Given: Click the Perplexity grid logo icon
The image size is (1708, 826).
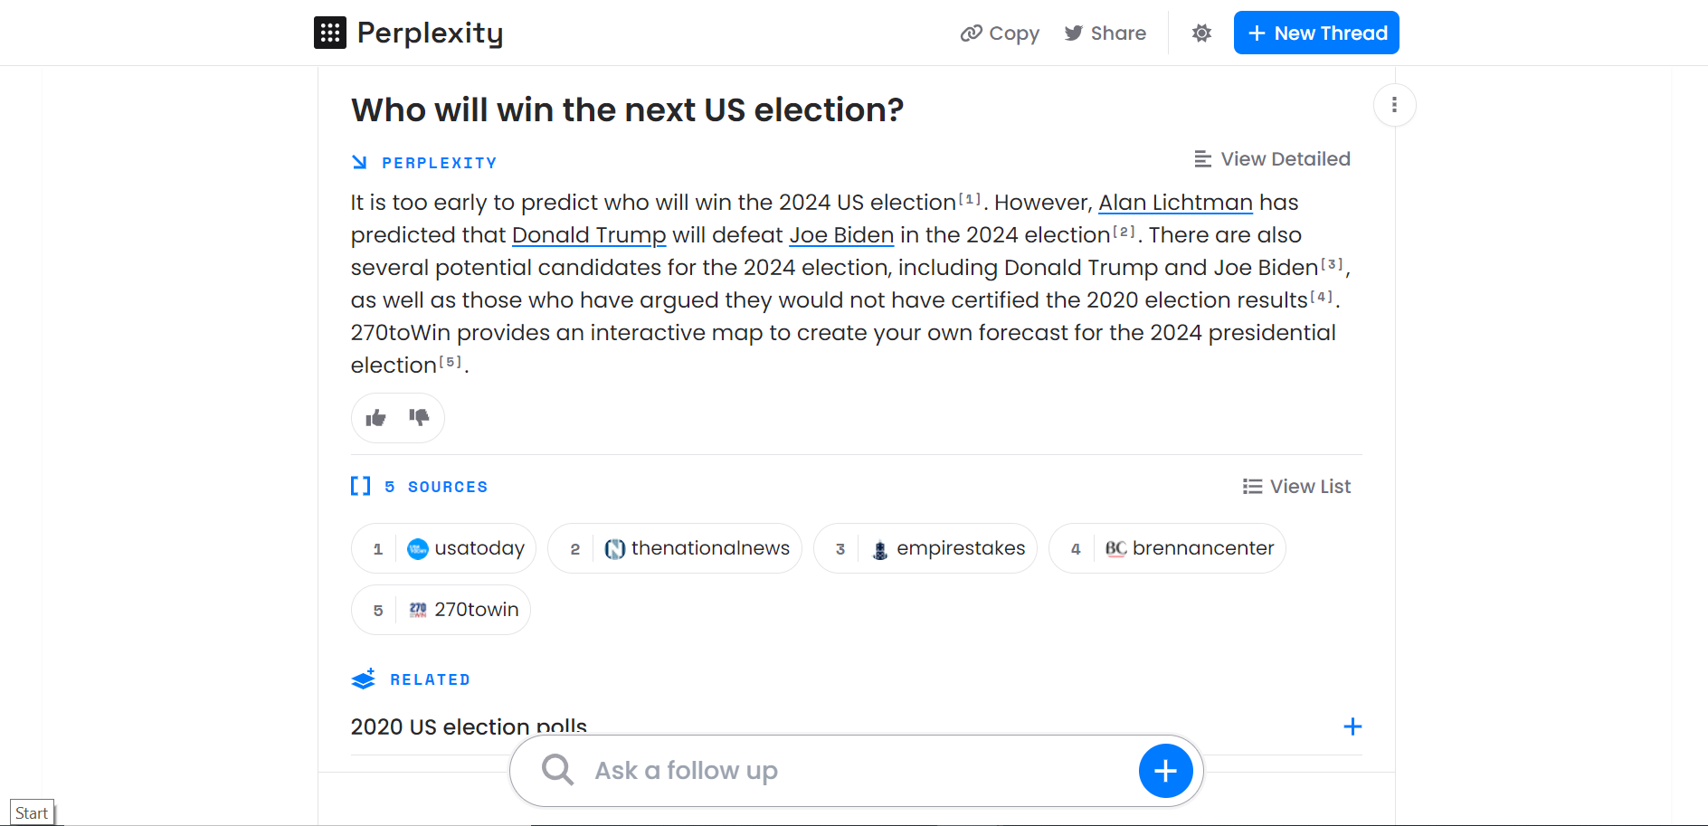Looking at the screenshot, I should pyautogui.click(x=330, y=33).
